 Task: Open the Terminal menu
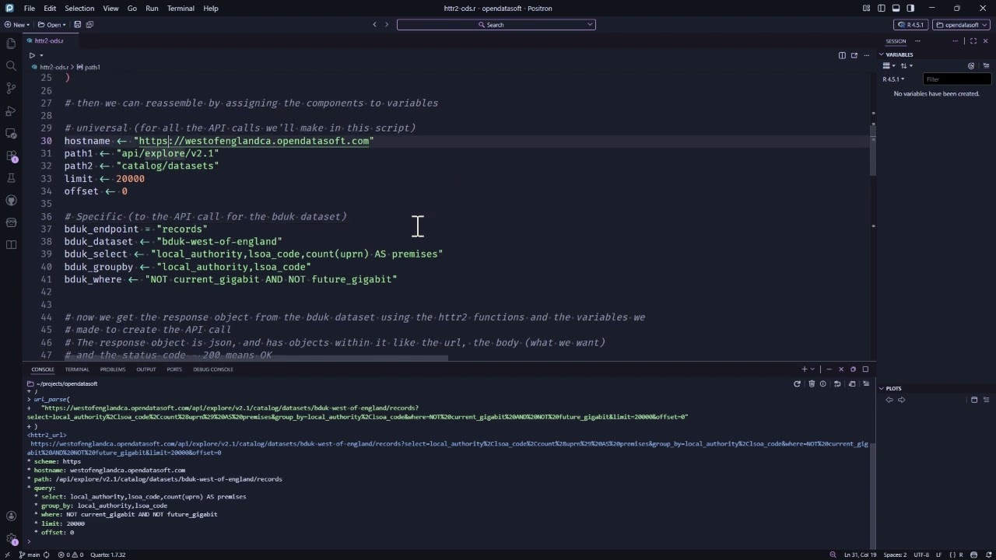click(x=181, y=9)
